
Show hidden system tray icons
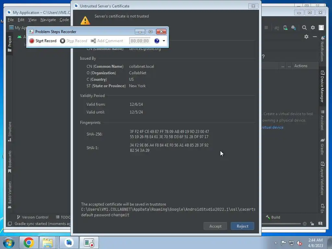pyautogui.click(x=276, y=243)
